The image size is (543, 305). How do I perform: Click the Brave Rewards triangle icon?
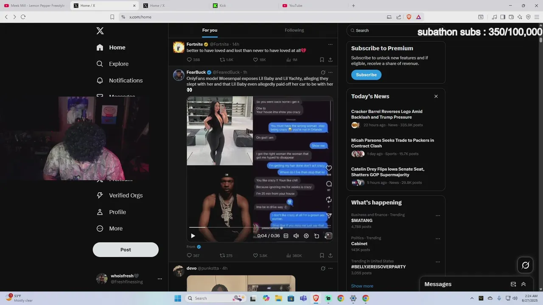(x=418, y=17)
